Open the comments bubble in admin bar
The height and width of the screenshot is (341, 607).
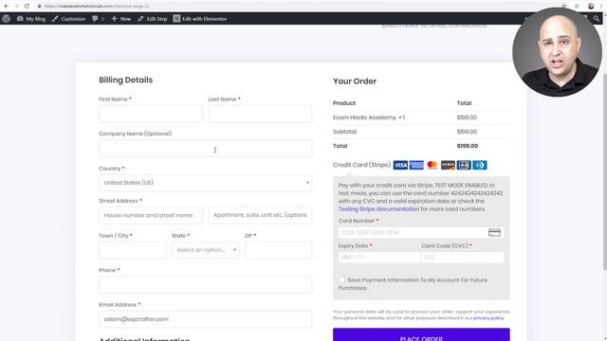coord(98,19)
